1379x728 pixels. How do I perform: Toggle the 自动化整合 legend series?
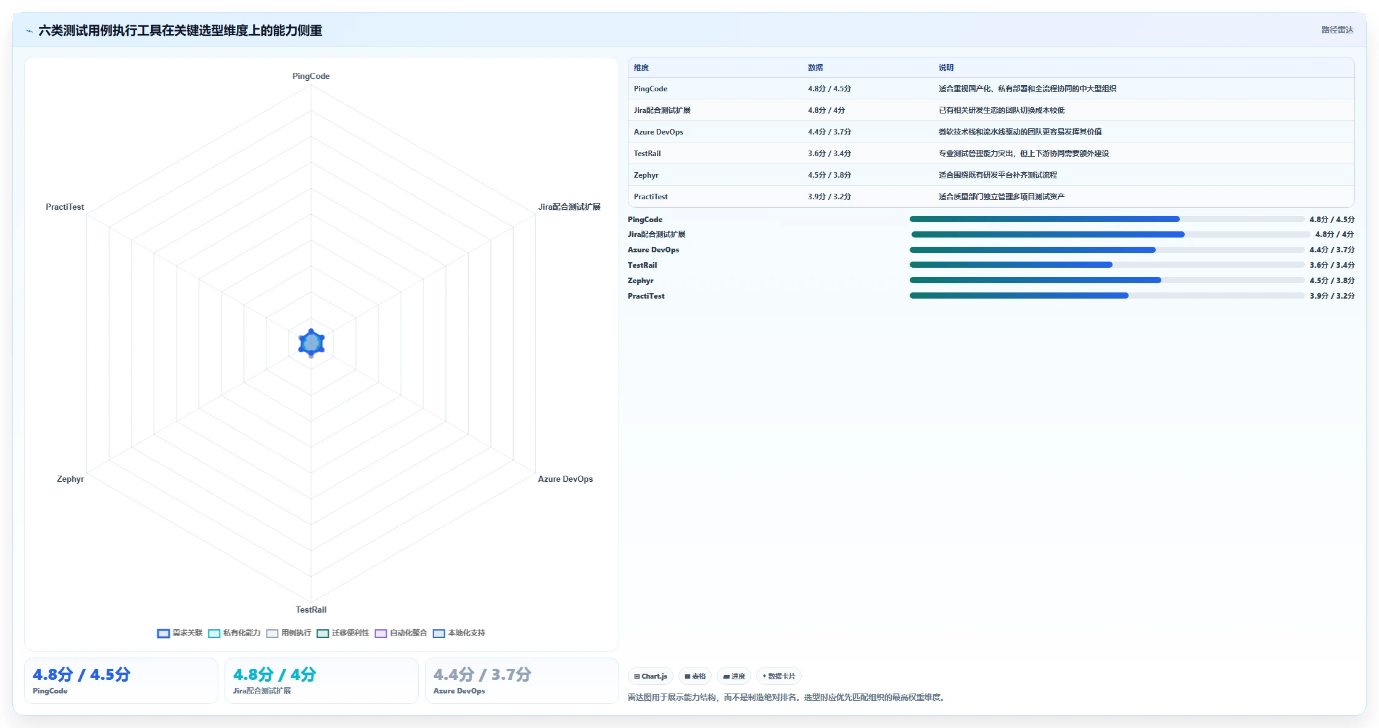[401, 633]
